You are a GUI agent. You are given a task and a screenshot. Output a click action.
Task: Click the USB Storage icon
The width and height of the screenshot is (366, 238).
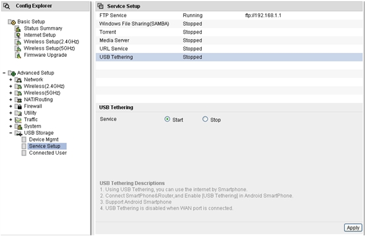click(19, 134)
